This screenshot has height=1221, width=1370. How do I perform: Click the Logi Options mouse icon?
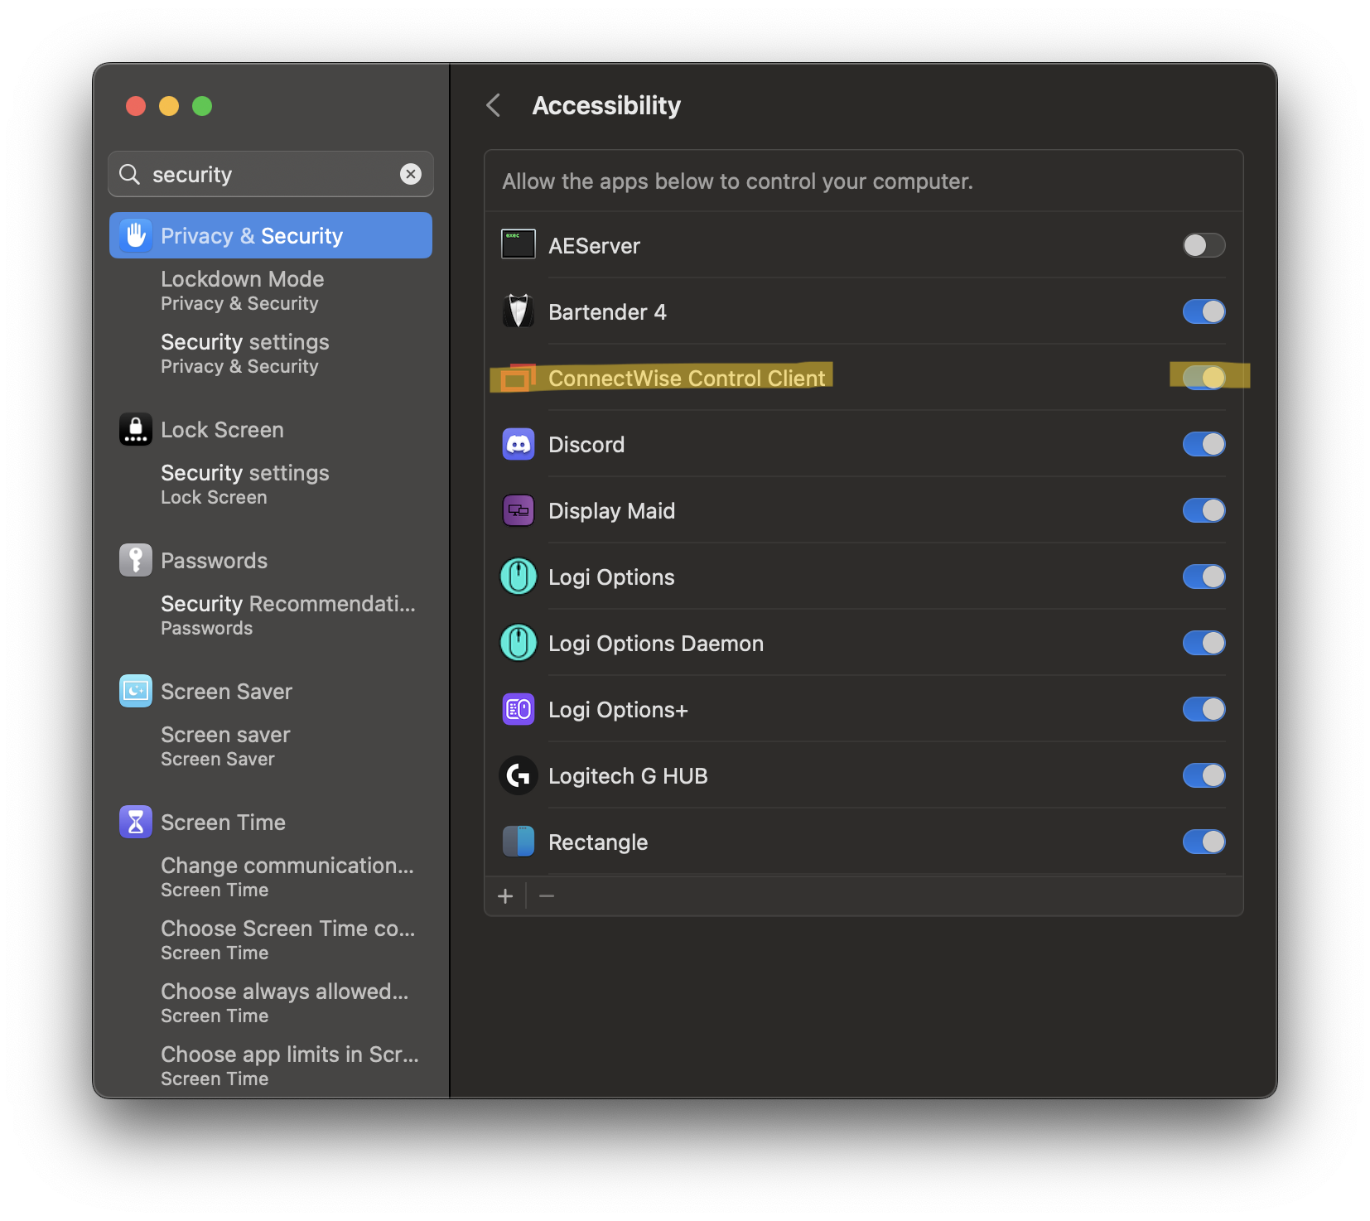point(519,577)
